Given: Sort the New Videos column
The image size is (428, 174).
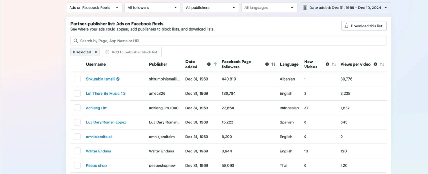Looking at the screenshot, I should pos(334,64).
